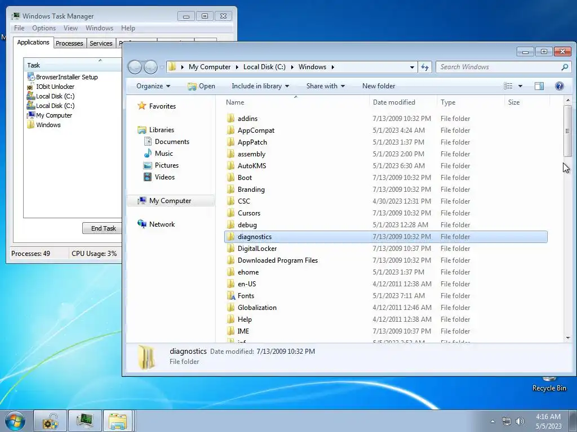577x432 pixels.
Task: Select the Globalization folder row
Action: click(x=385, y=308)
